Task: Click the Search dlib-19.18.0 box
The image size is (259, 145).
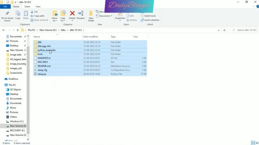Action: point(244,30)
